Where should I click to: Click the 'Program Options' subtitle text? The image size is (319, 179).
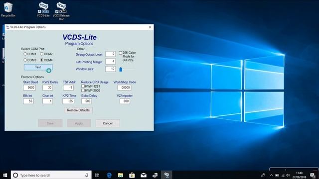pyautogui.click(x=79, y=44)
